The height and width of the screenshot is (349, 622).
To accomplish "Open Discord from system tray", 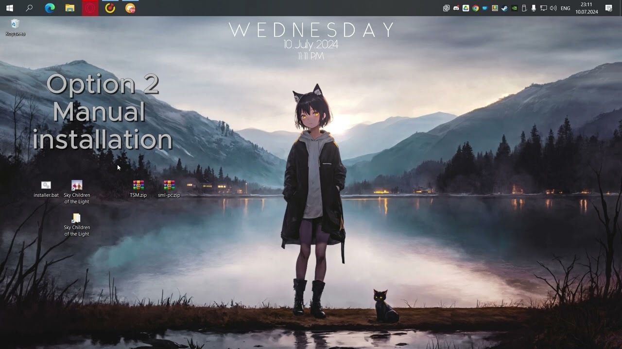I will tap(456, 8).
